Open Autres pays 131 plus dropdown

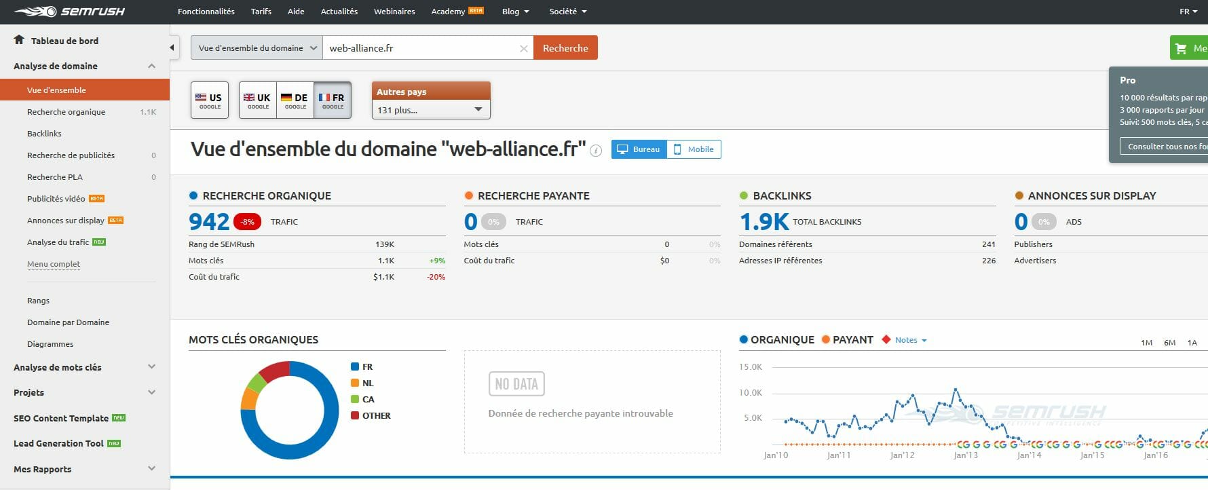431,110
